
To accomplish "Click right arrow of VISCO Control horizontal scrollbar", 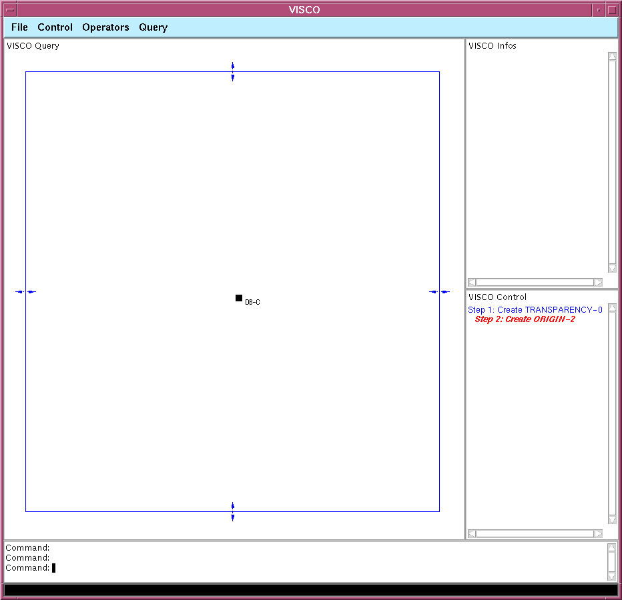I will click(599, 534).
